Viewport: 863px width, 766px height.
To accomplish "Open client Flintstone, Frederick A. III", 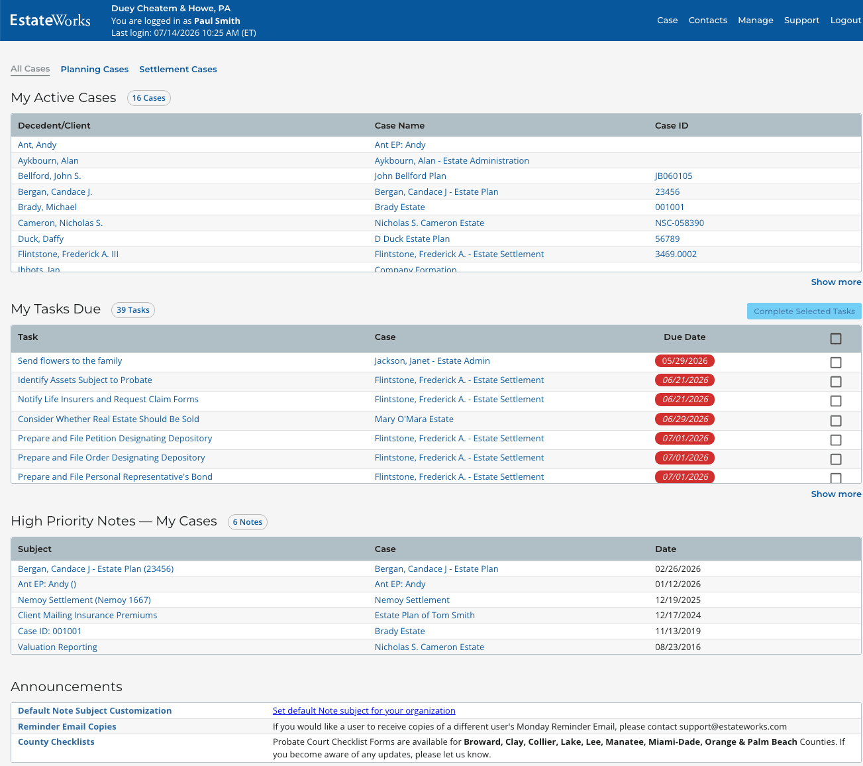I will pyautogui.click(x=68, y=254).
